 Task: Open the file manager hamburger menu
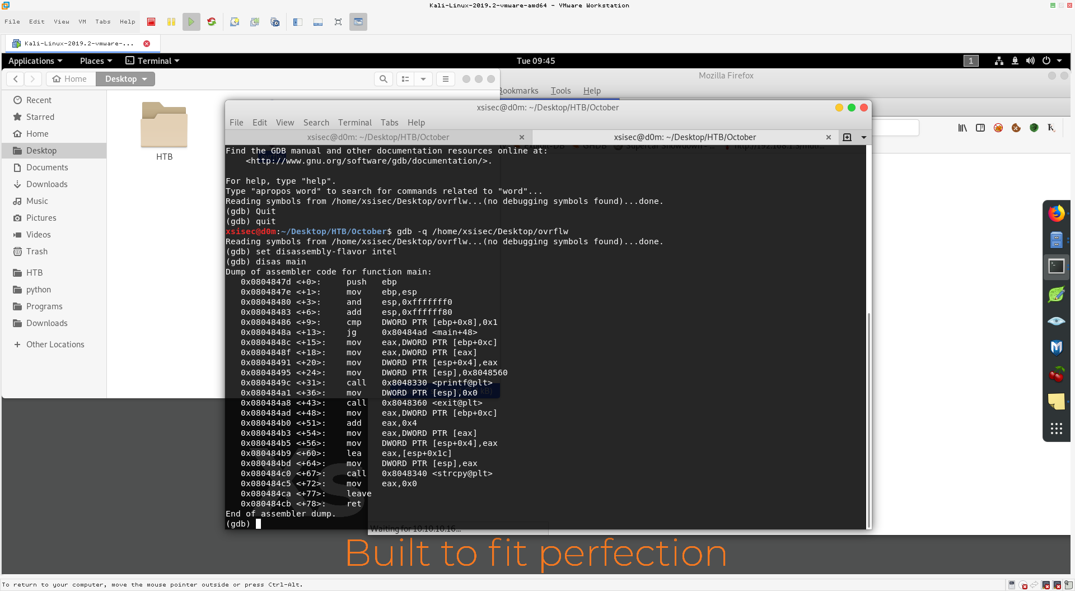tap(446, 79)
